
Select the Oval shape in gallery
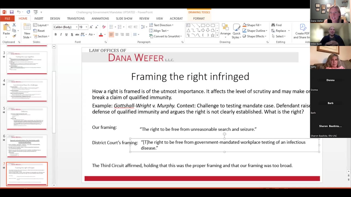tap(208, 25)
